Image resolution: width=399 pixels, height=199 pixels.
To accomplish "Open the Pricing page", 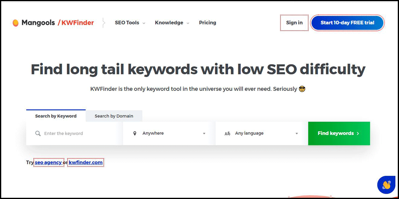I will 207,23.
